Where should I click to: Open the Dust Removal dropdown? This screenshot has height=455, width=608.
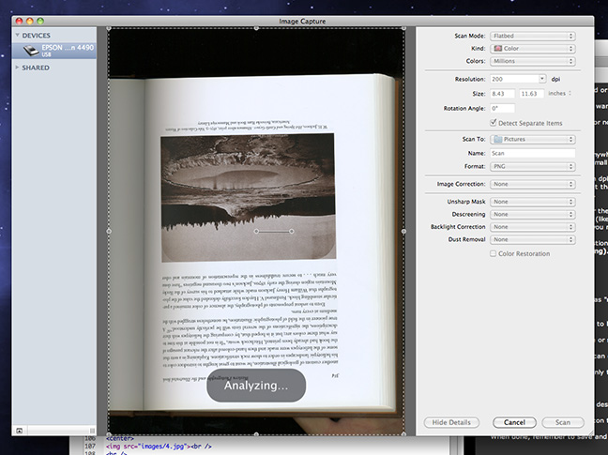[532, 239]
